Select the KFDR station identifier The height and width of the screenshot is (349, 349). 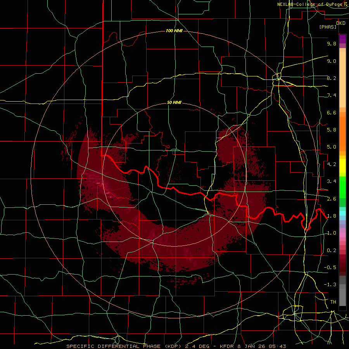pyautogui.click(x=227, y=346)
